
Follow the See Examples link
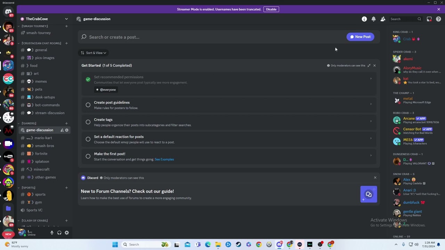click(x=164, y=159)
